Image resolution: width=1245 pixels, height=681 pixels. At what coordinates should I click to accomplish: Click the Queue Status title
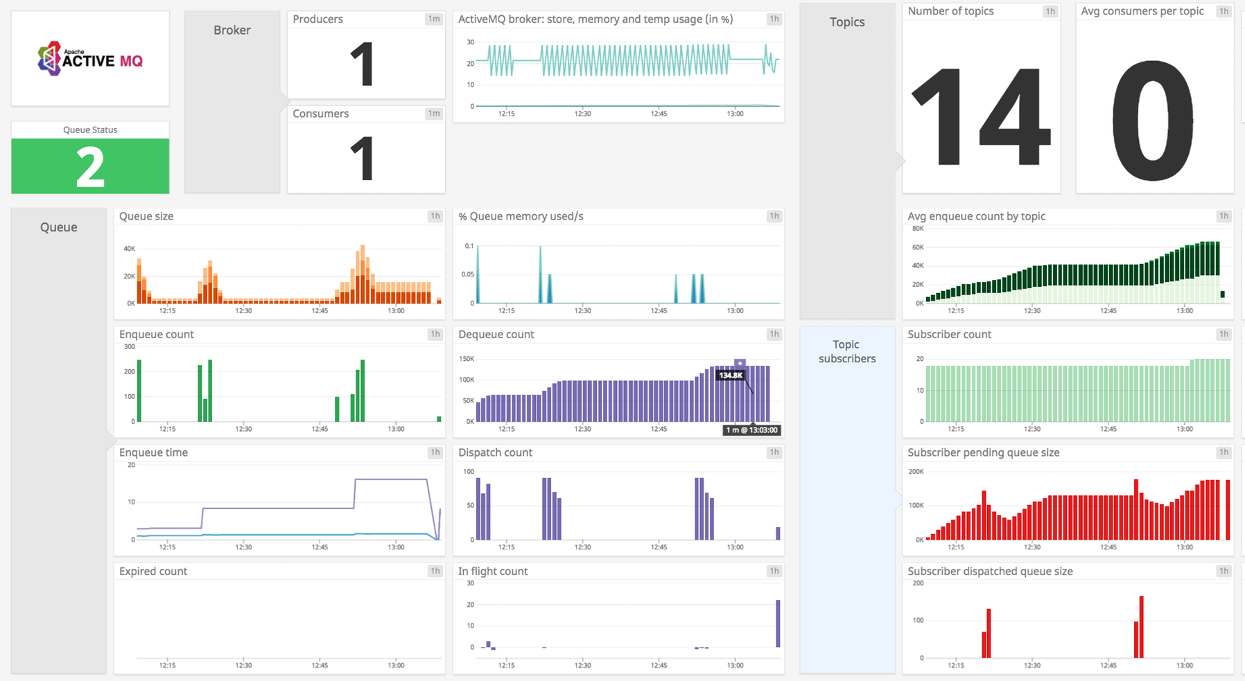90,130
